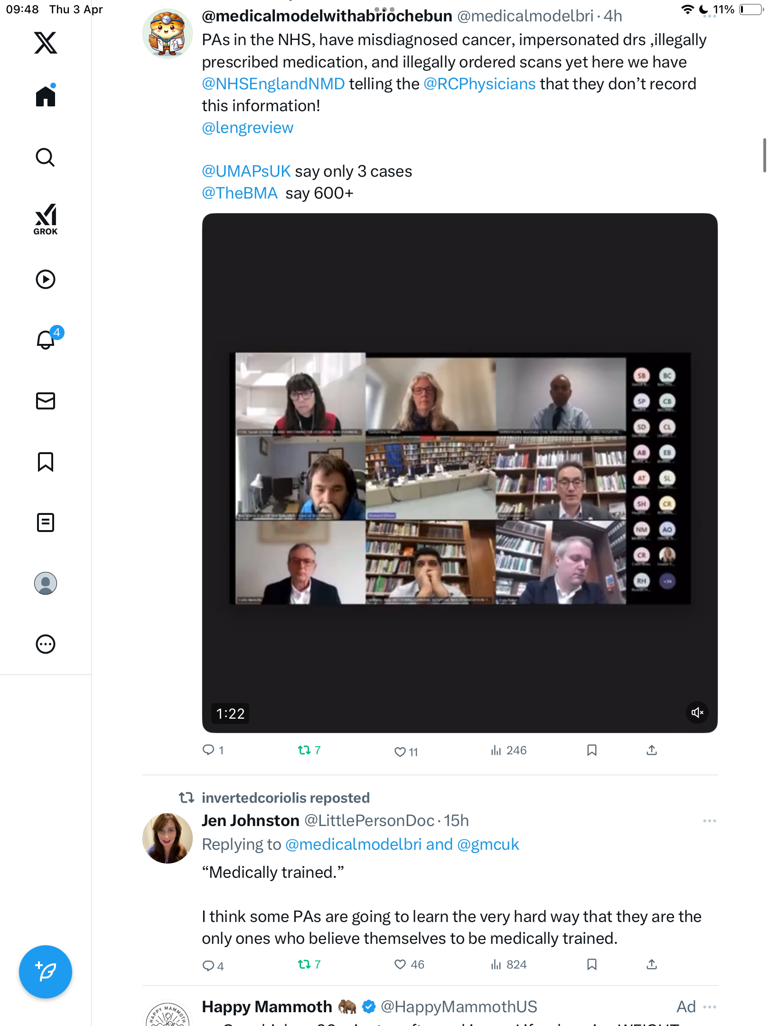
Task: Reply to Jen Johnston's post
Action: 213,965
